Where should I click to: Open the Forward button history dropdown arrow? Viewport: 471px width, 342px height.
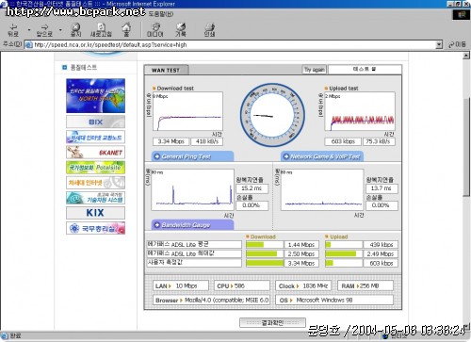tap(60, 30)
